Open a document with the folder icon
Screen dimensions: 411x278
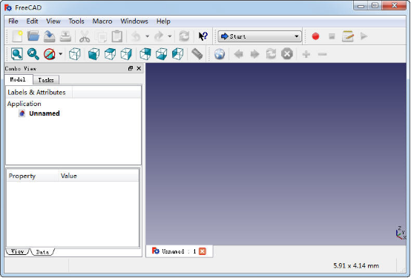pos(33,36)
